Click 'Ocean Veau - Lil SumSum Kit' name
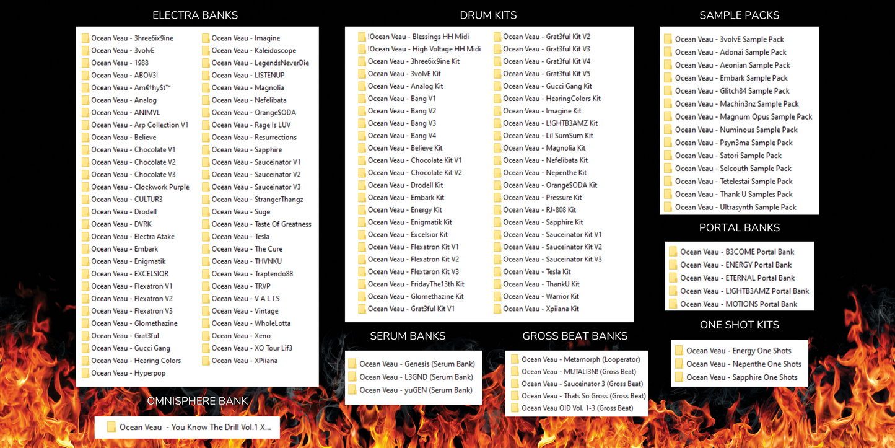 (548, 135)
